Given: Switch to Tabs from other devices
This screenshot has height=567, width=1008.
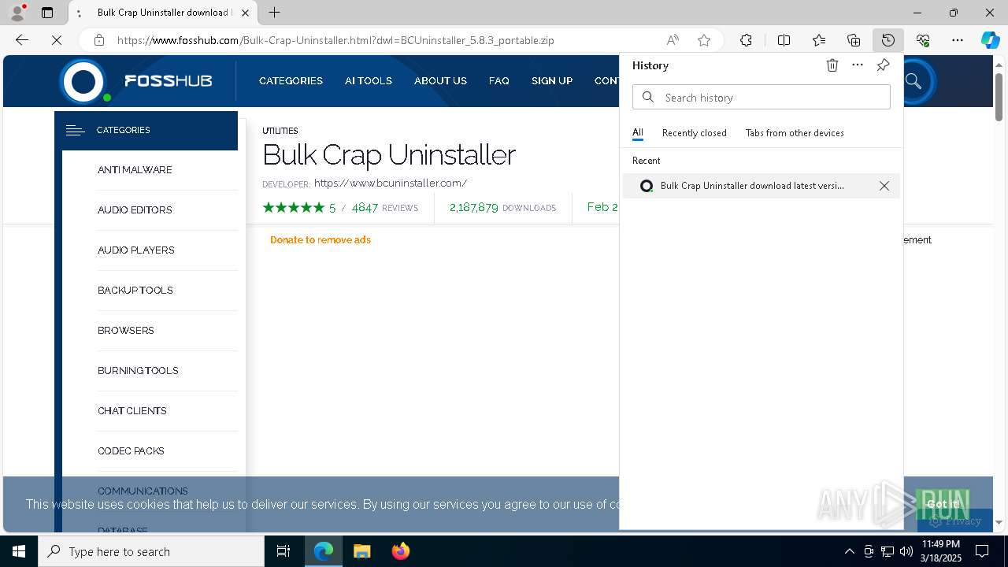Looking at the screenshot, I should tap(795, 133).
